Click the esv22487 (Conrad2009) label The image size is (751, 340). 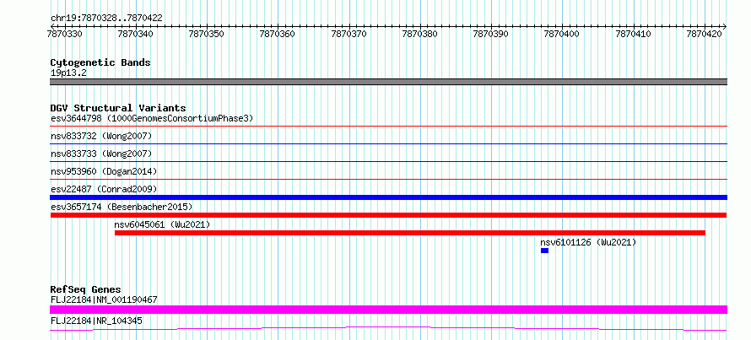[104, 189]
